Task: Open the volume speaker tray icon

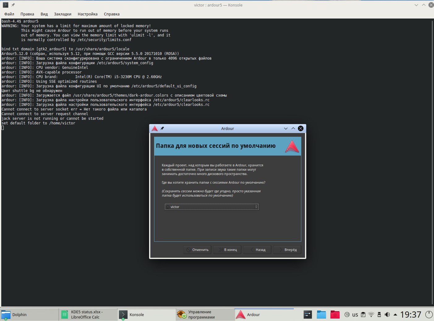Action: (x=387, y=315)
